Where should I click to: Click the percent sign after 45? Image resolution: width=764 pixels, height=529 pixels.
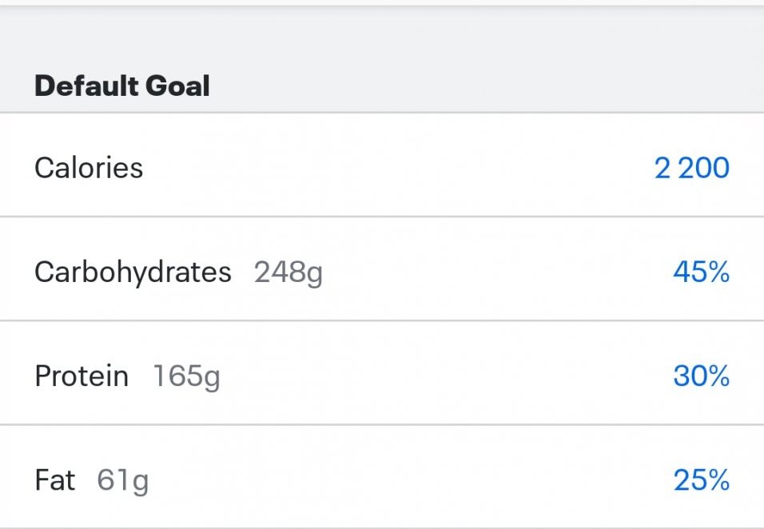tap(718, 272)
